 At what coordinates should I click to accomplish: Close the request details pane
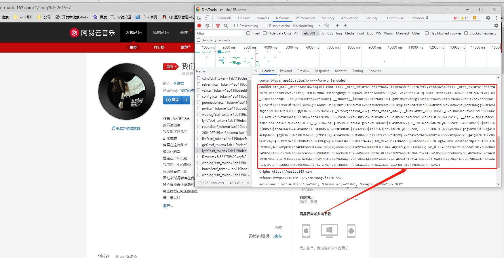256,71
